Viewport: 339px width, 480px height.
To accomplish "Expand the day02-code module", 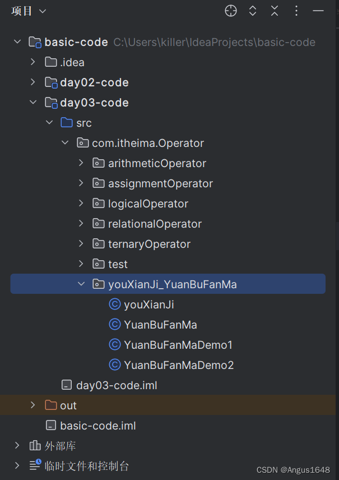I will tap(32, 82).
